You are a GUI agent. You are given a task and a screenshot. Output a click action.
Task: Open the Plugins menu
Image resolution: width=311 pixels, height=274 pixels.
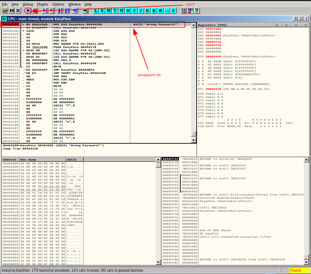coord(42,4)
